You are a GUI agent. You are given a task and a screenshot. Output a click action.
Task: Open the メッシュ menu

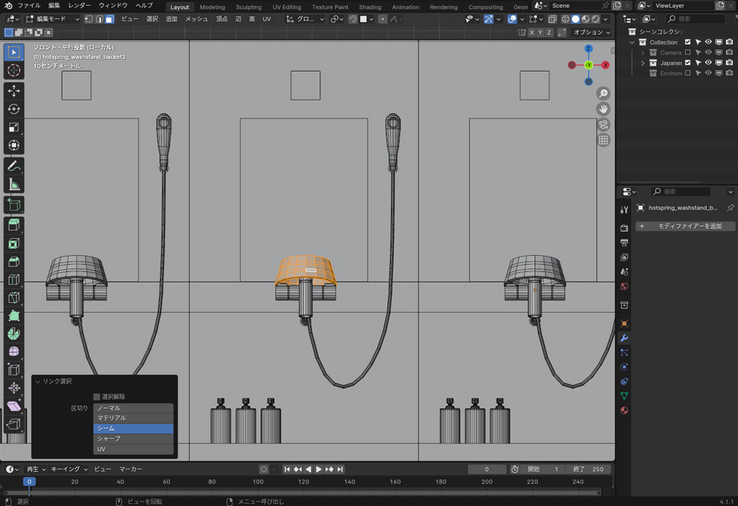[196, 19]
